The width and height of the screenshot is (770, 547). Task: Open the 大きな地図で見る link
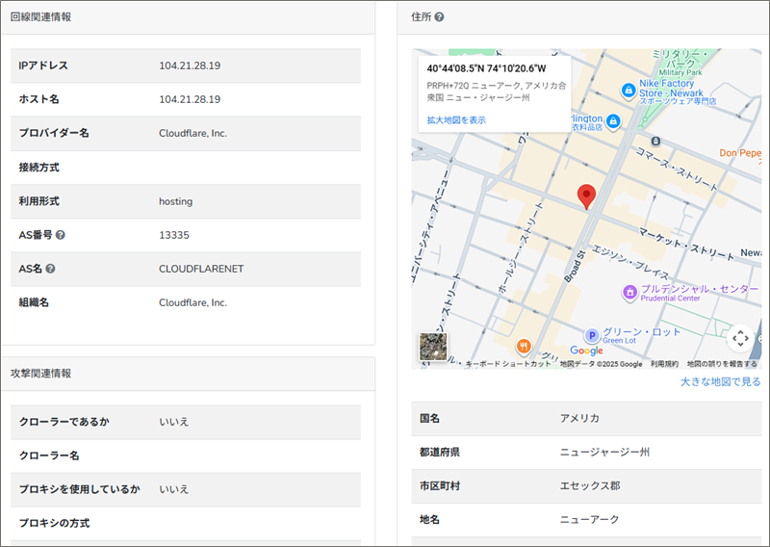[720, 382]
